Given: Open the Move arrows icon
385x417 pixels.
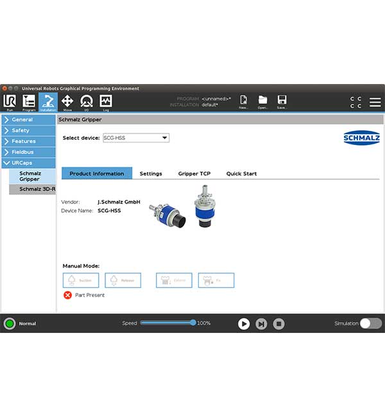Looking at the screenshot, I should point(67,101).
